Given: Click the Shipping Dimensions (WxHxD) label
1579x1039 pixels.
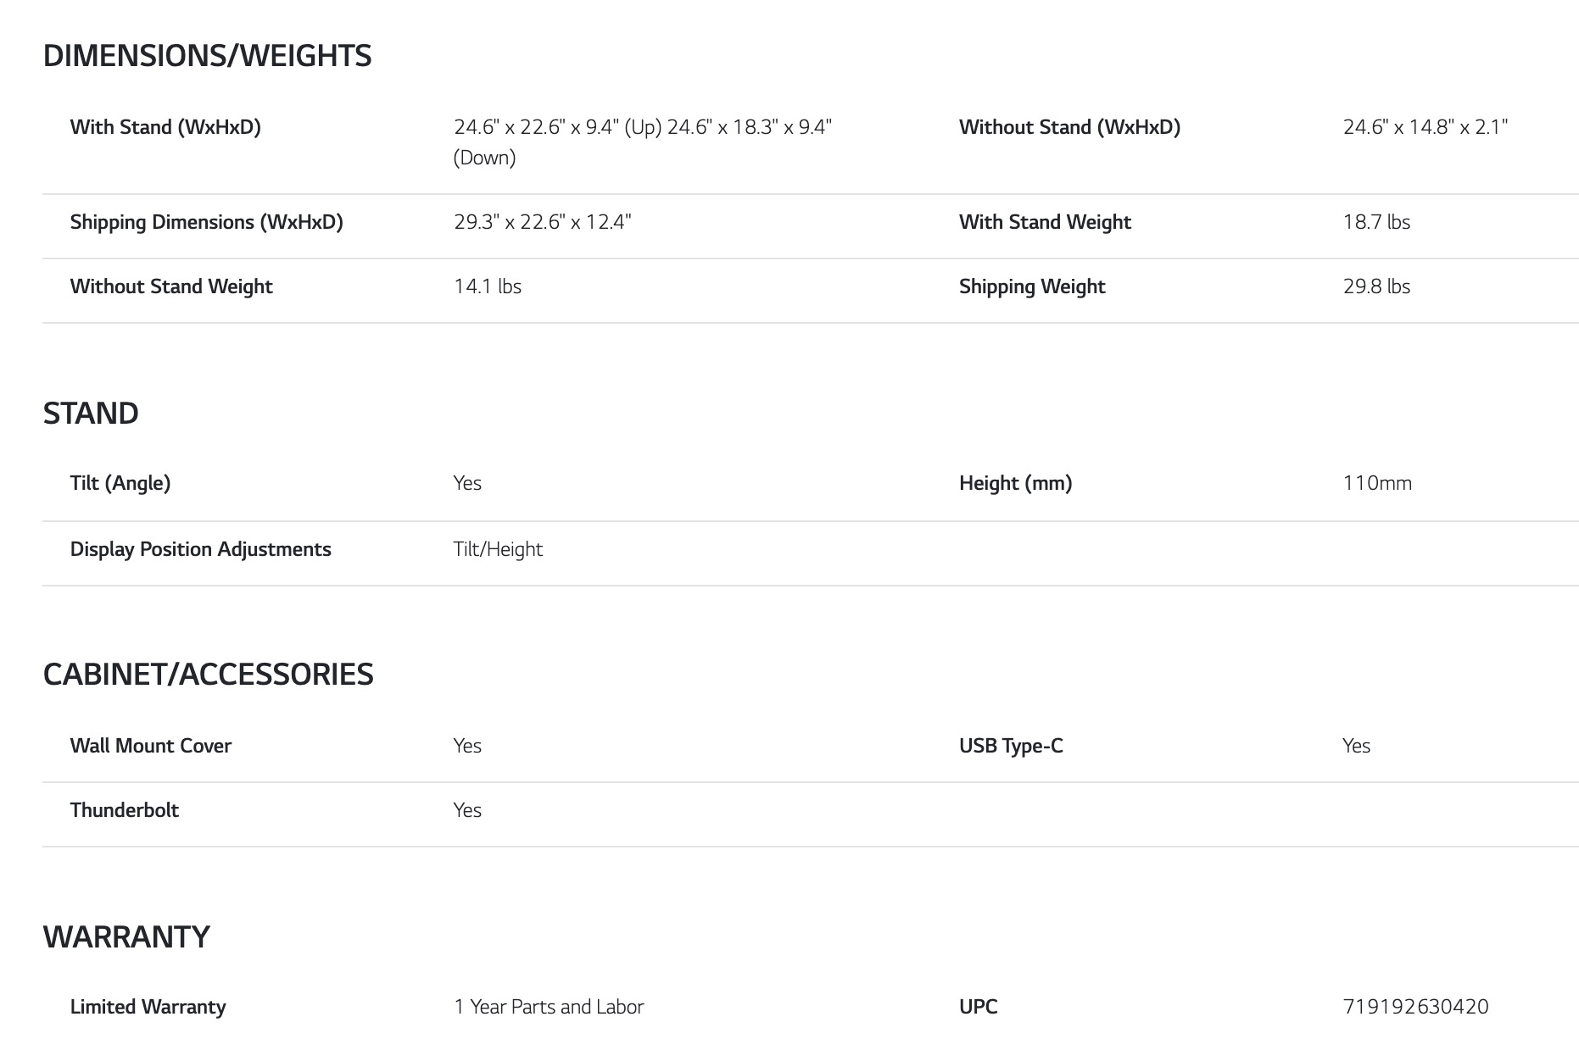Looking at the screenshot, I should [x=206, y=222].
